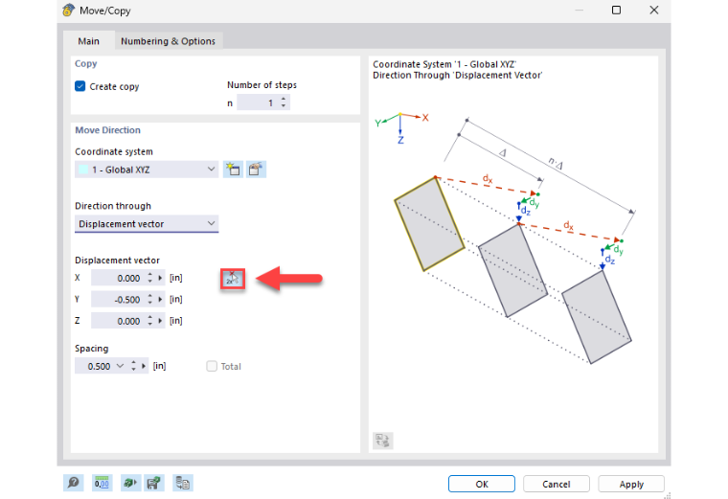The height and width of the screenshot is (499, 728).
Task: Uncheck the Create copy checkbox
Action: [x=80, y=86]
